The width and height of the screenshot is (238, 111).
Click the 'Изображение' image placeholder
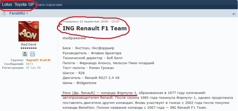point(74,38)
